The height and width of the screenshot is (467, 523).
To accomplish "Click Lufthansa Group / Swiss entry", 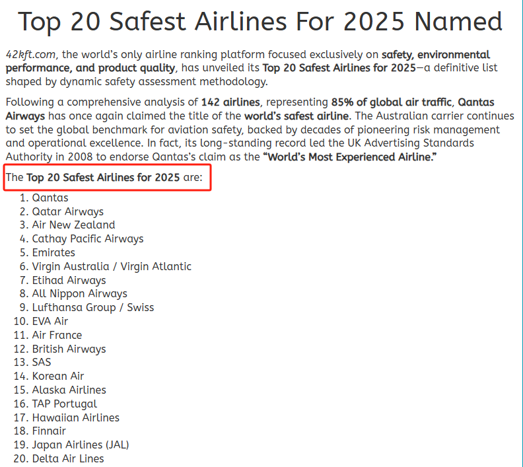I will tap(93, 308).
